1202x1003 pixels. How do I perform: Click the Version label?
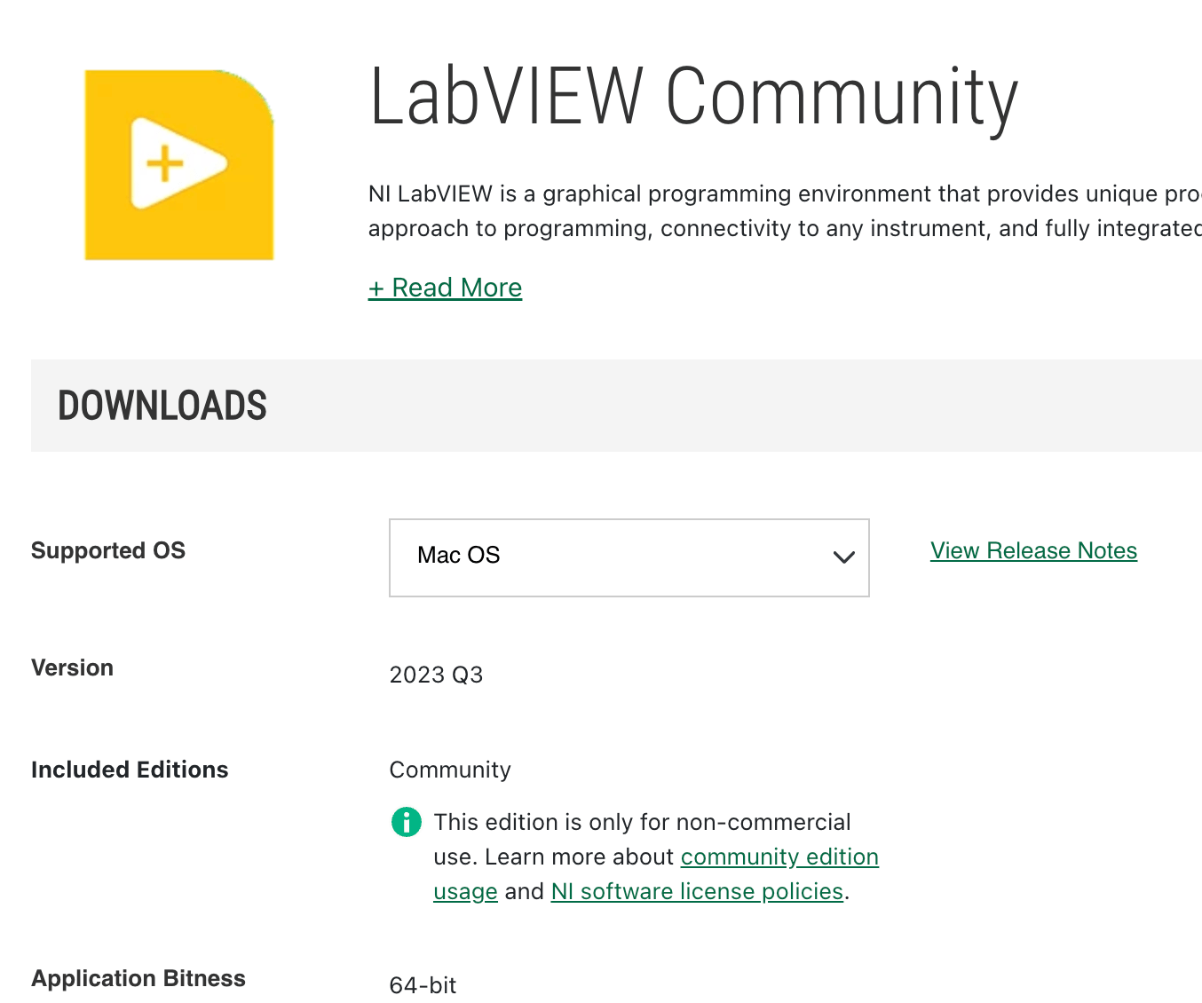[72, 667]
